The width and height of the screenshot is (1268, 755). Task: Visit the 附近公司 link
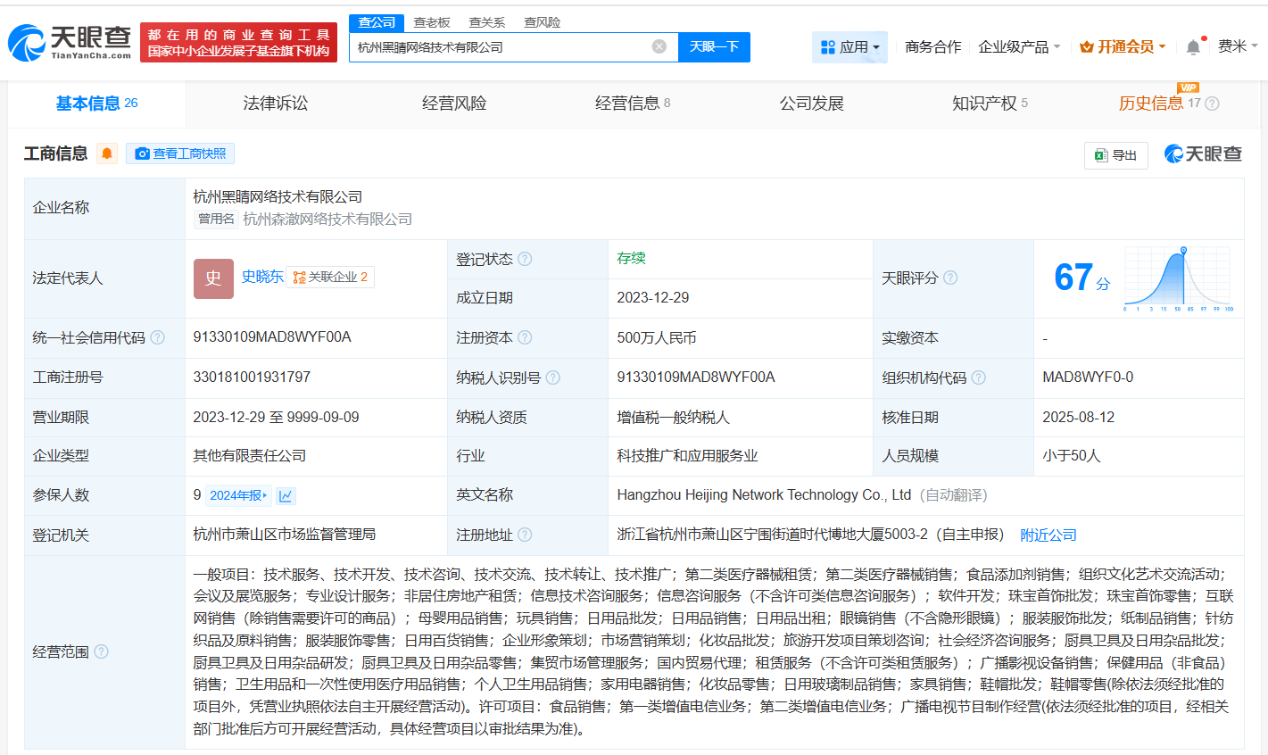1048,535
